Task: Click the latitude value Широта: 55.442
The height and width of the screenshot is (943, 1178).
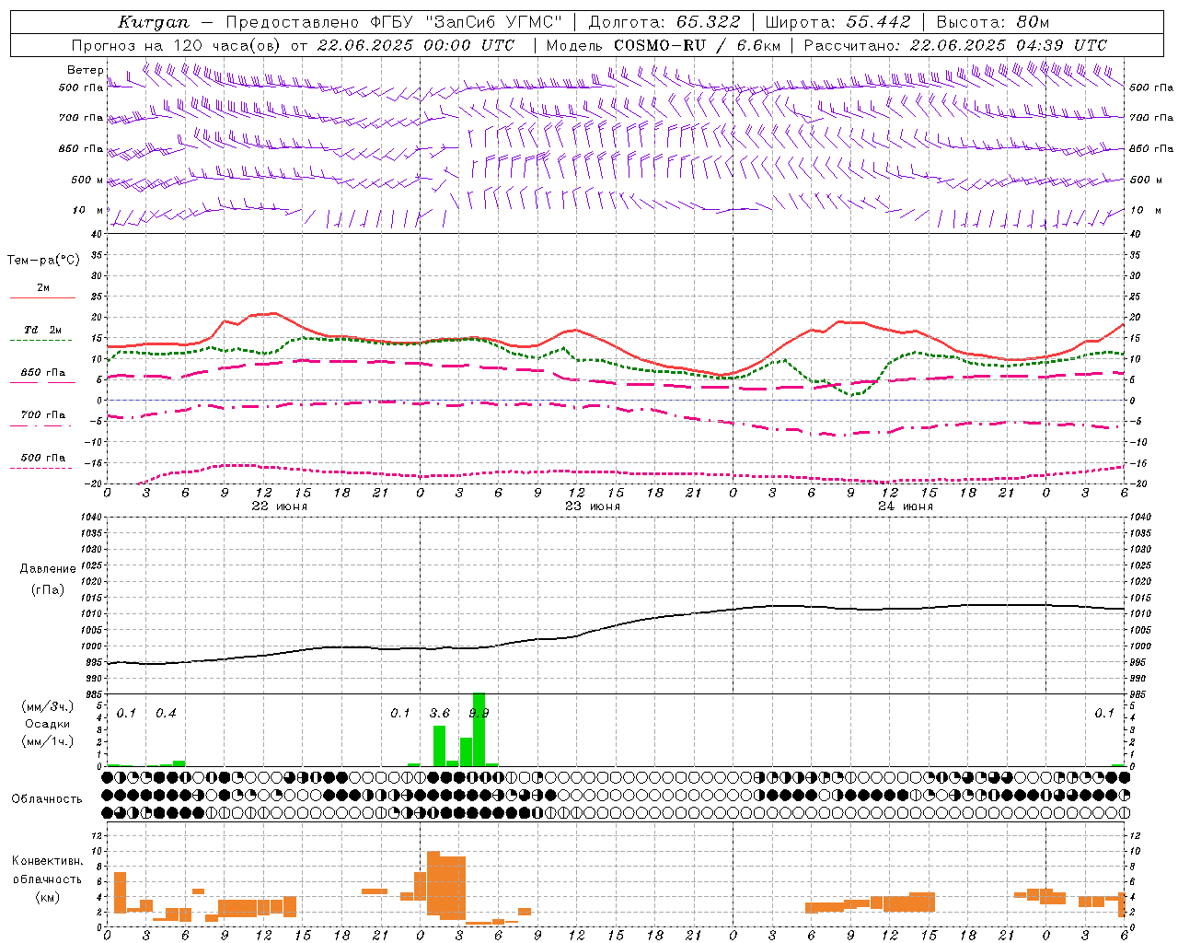Action: click(837, 22)
